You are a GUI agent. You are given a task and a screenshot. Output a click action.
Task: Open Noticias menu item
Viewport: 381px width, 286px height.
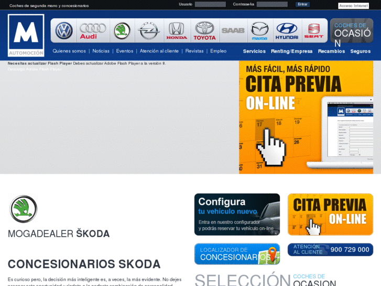(101, 51)
